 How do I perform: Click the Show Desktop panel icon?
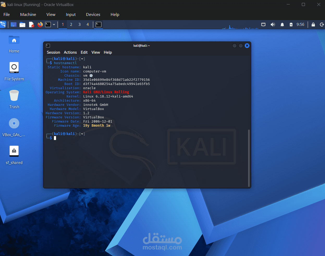point(14,25)
